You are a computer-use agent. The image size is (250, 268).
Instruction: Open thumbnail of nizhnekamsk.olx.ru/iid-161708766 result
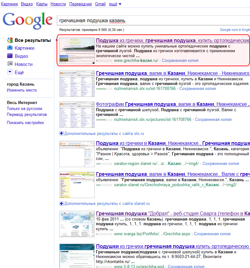point(77,84)
